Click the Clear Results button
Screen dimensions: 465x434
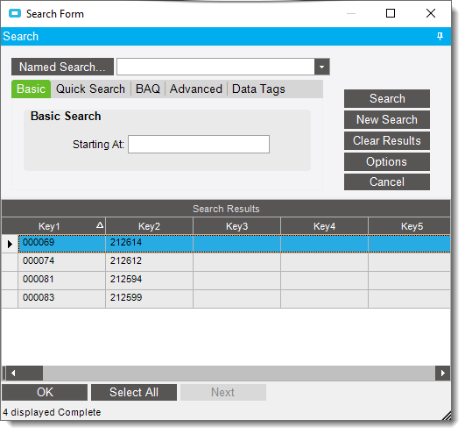[387, 140]
